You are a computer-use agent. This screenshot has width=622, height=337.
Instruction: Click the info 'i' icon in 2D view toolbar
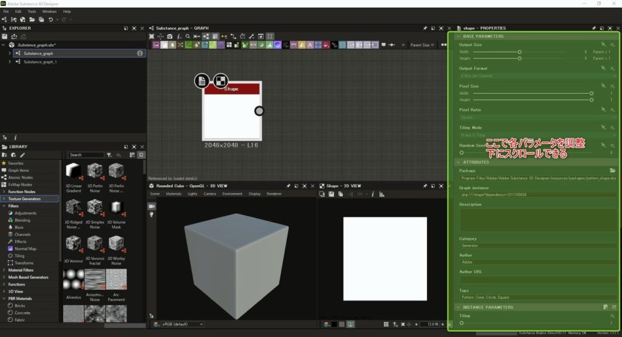point(372,194)
